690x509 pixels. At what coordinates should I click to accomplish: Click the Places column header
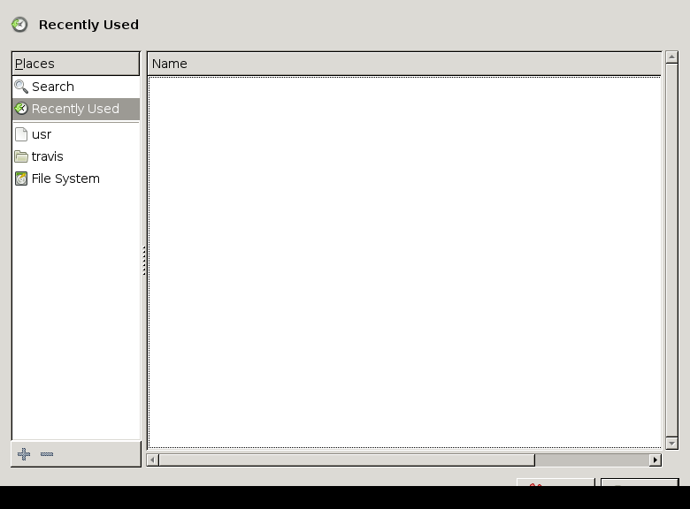(76, 64)
